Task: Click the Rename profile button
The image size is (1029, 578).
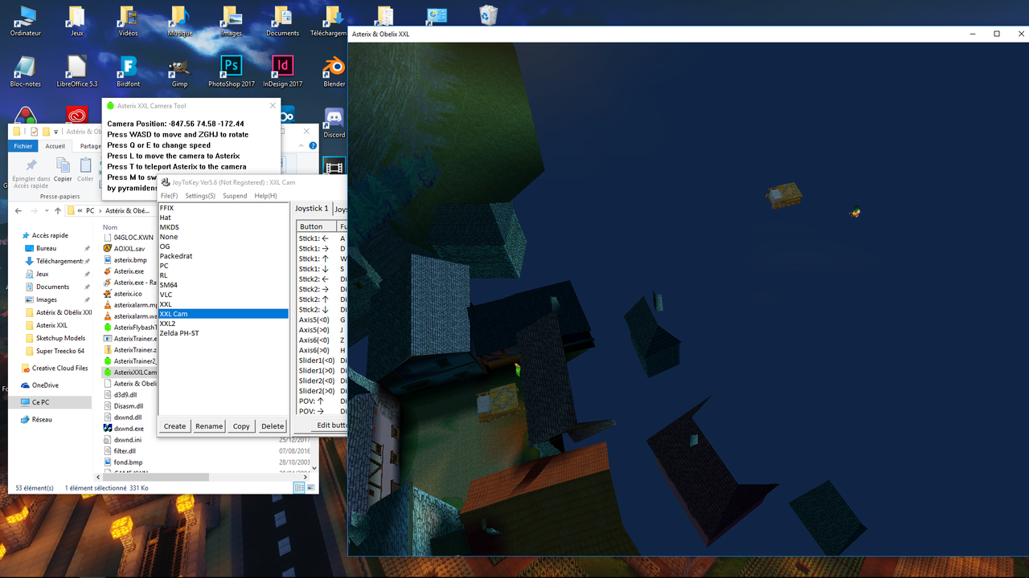Action: (x=209, y=426)
